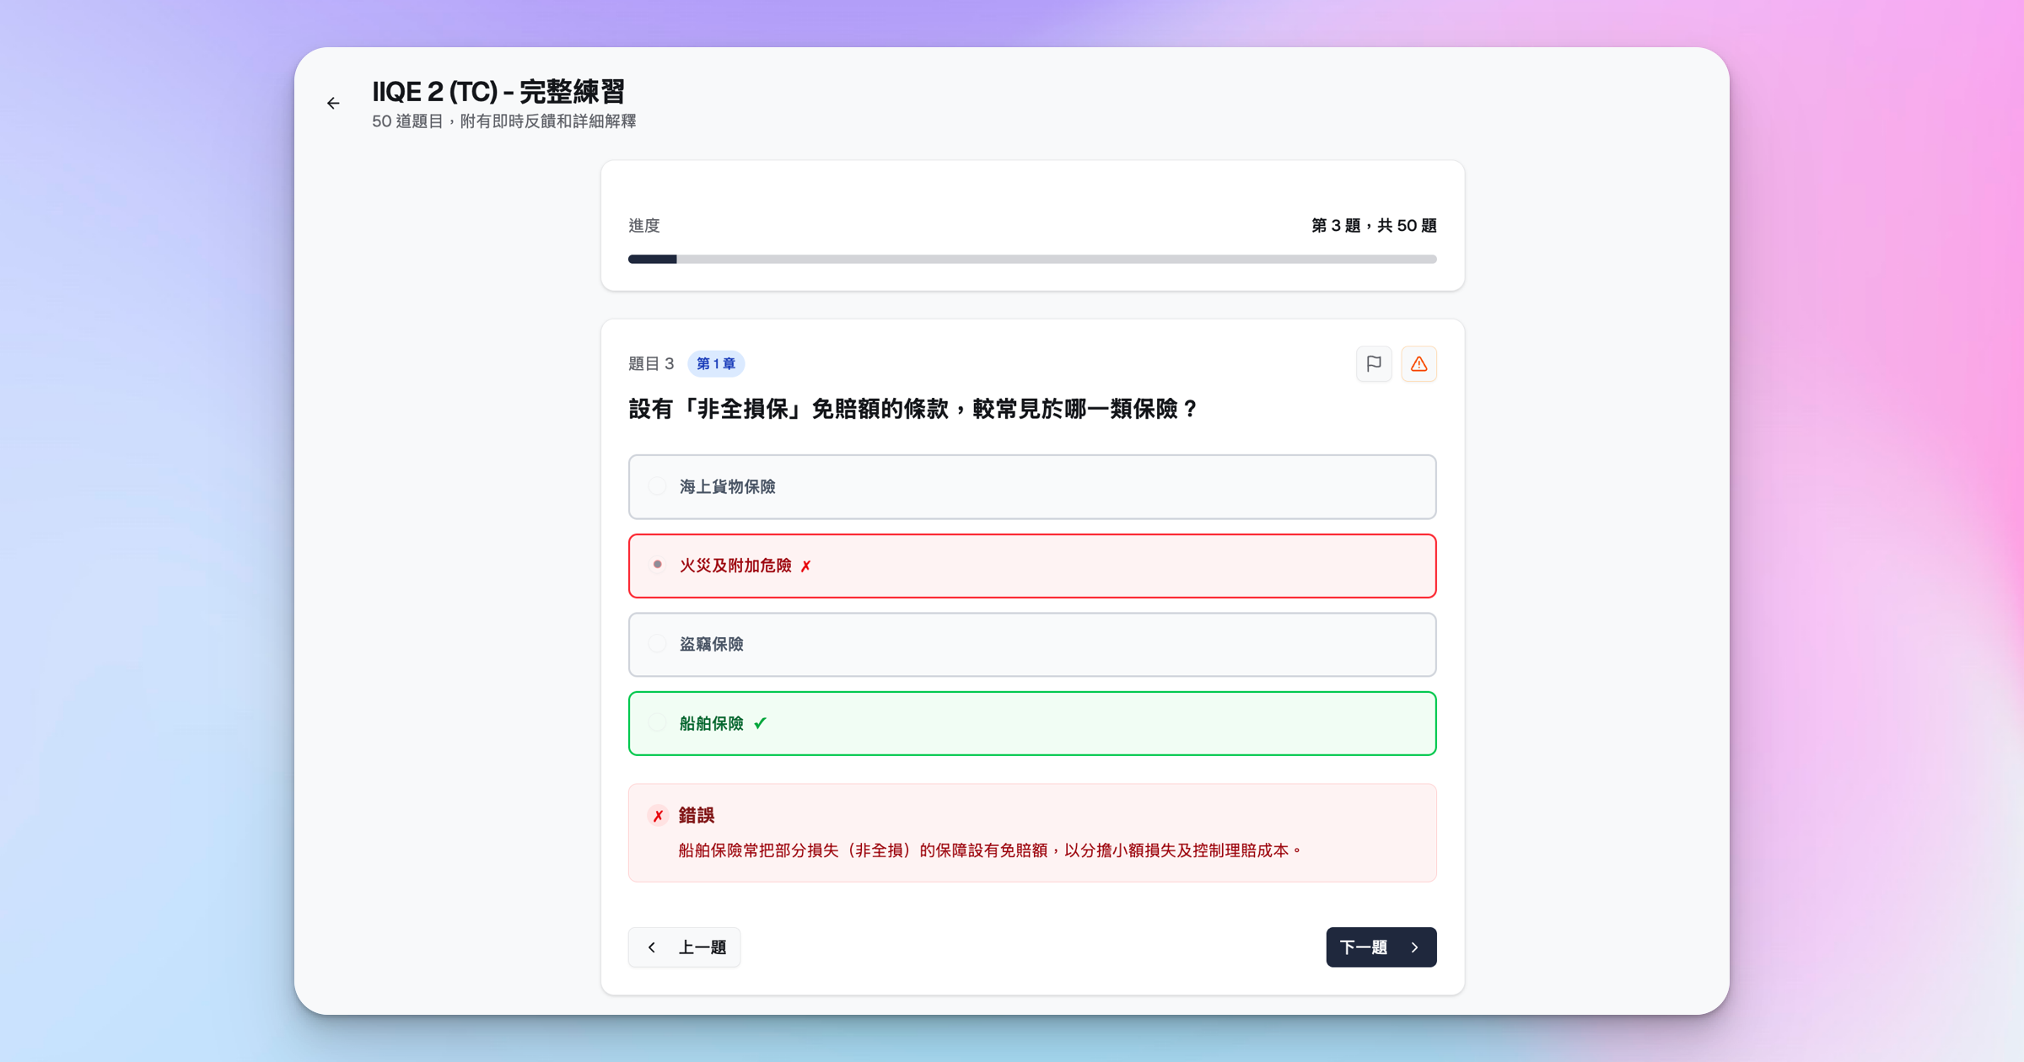2024x1062 pixels.
Task: Click the 第 1 章 chapter badge
Action: coord(716,364)
